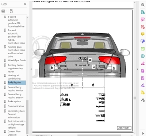Open the pink Edit PDF tool
146x136 pixels.
143,19
